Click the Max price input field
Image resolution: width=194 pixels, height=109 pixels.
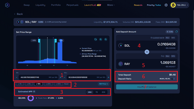86,77
